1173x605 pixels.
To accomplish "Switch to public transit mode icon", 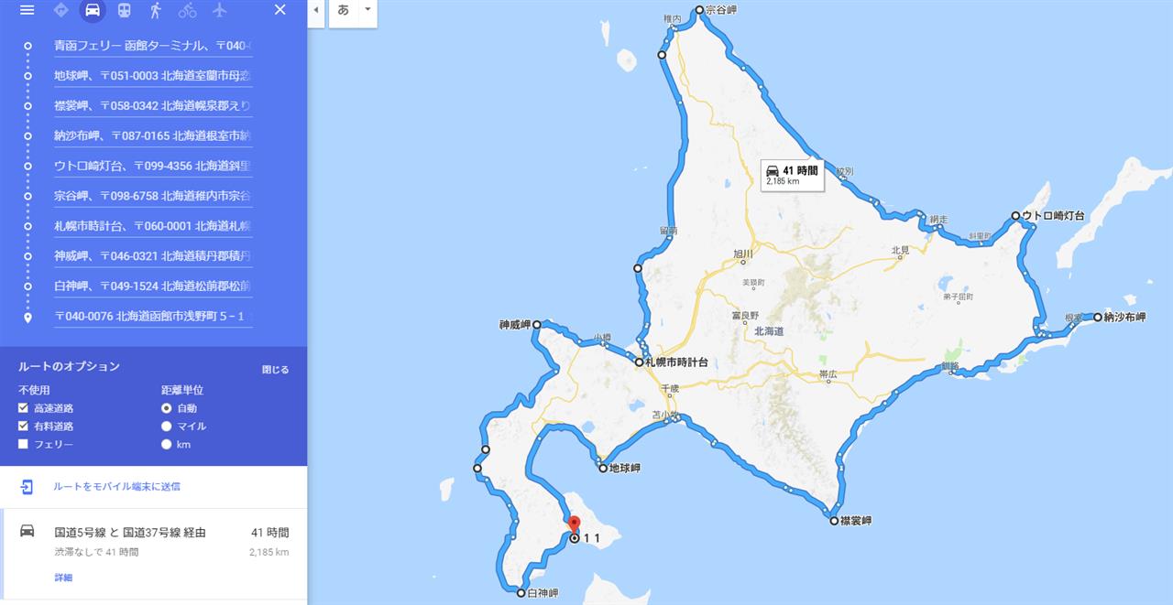I will click(x=124, y=10).
